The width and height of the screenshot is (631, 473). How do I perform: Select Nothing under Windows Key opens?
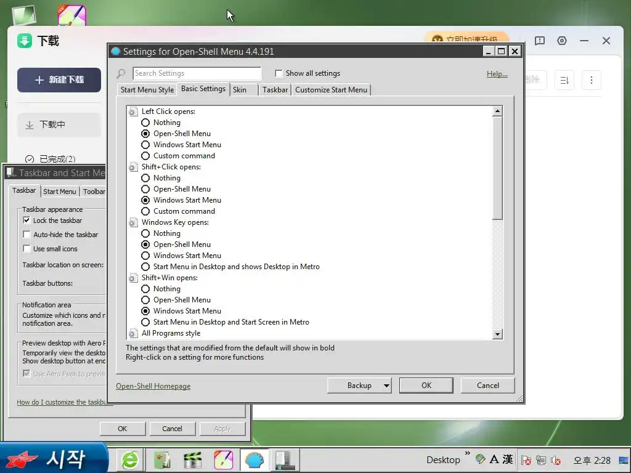click(145, 233)
